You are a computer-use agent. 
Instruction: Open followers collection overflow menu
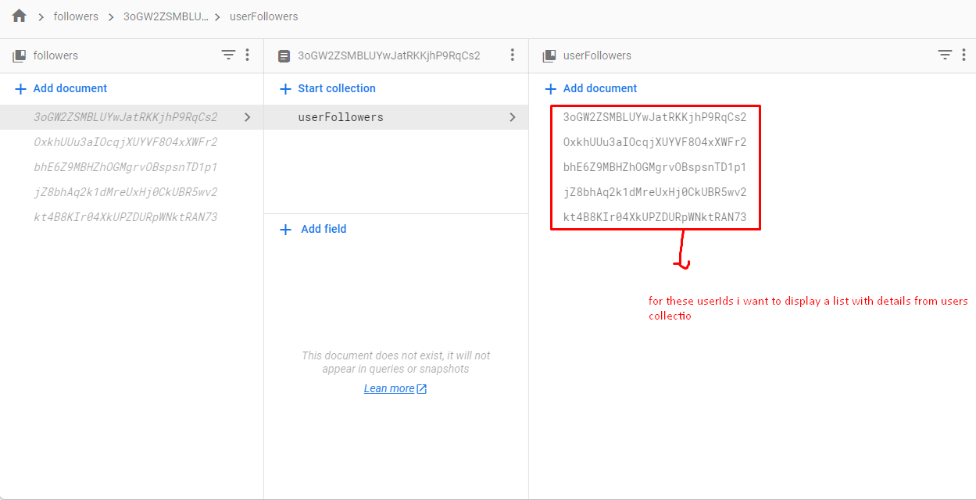tap(247, 55)
